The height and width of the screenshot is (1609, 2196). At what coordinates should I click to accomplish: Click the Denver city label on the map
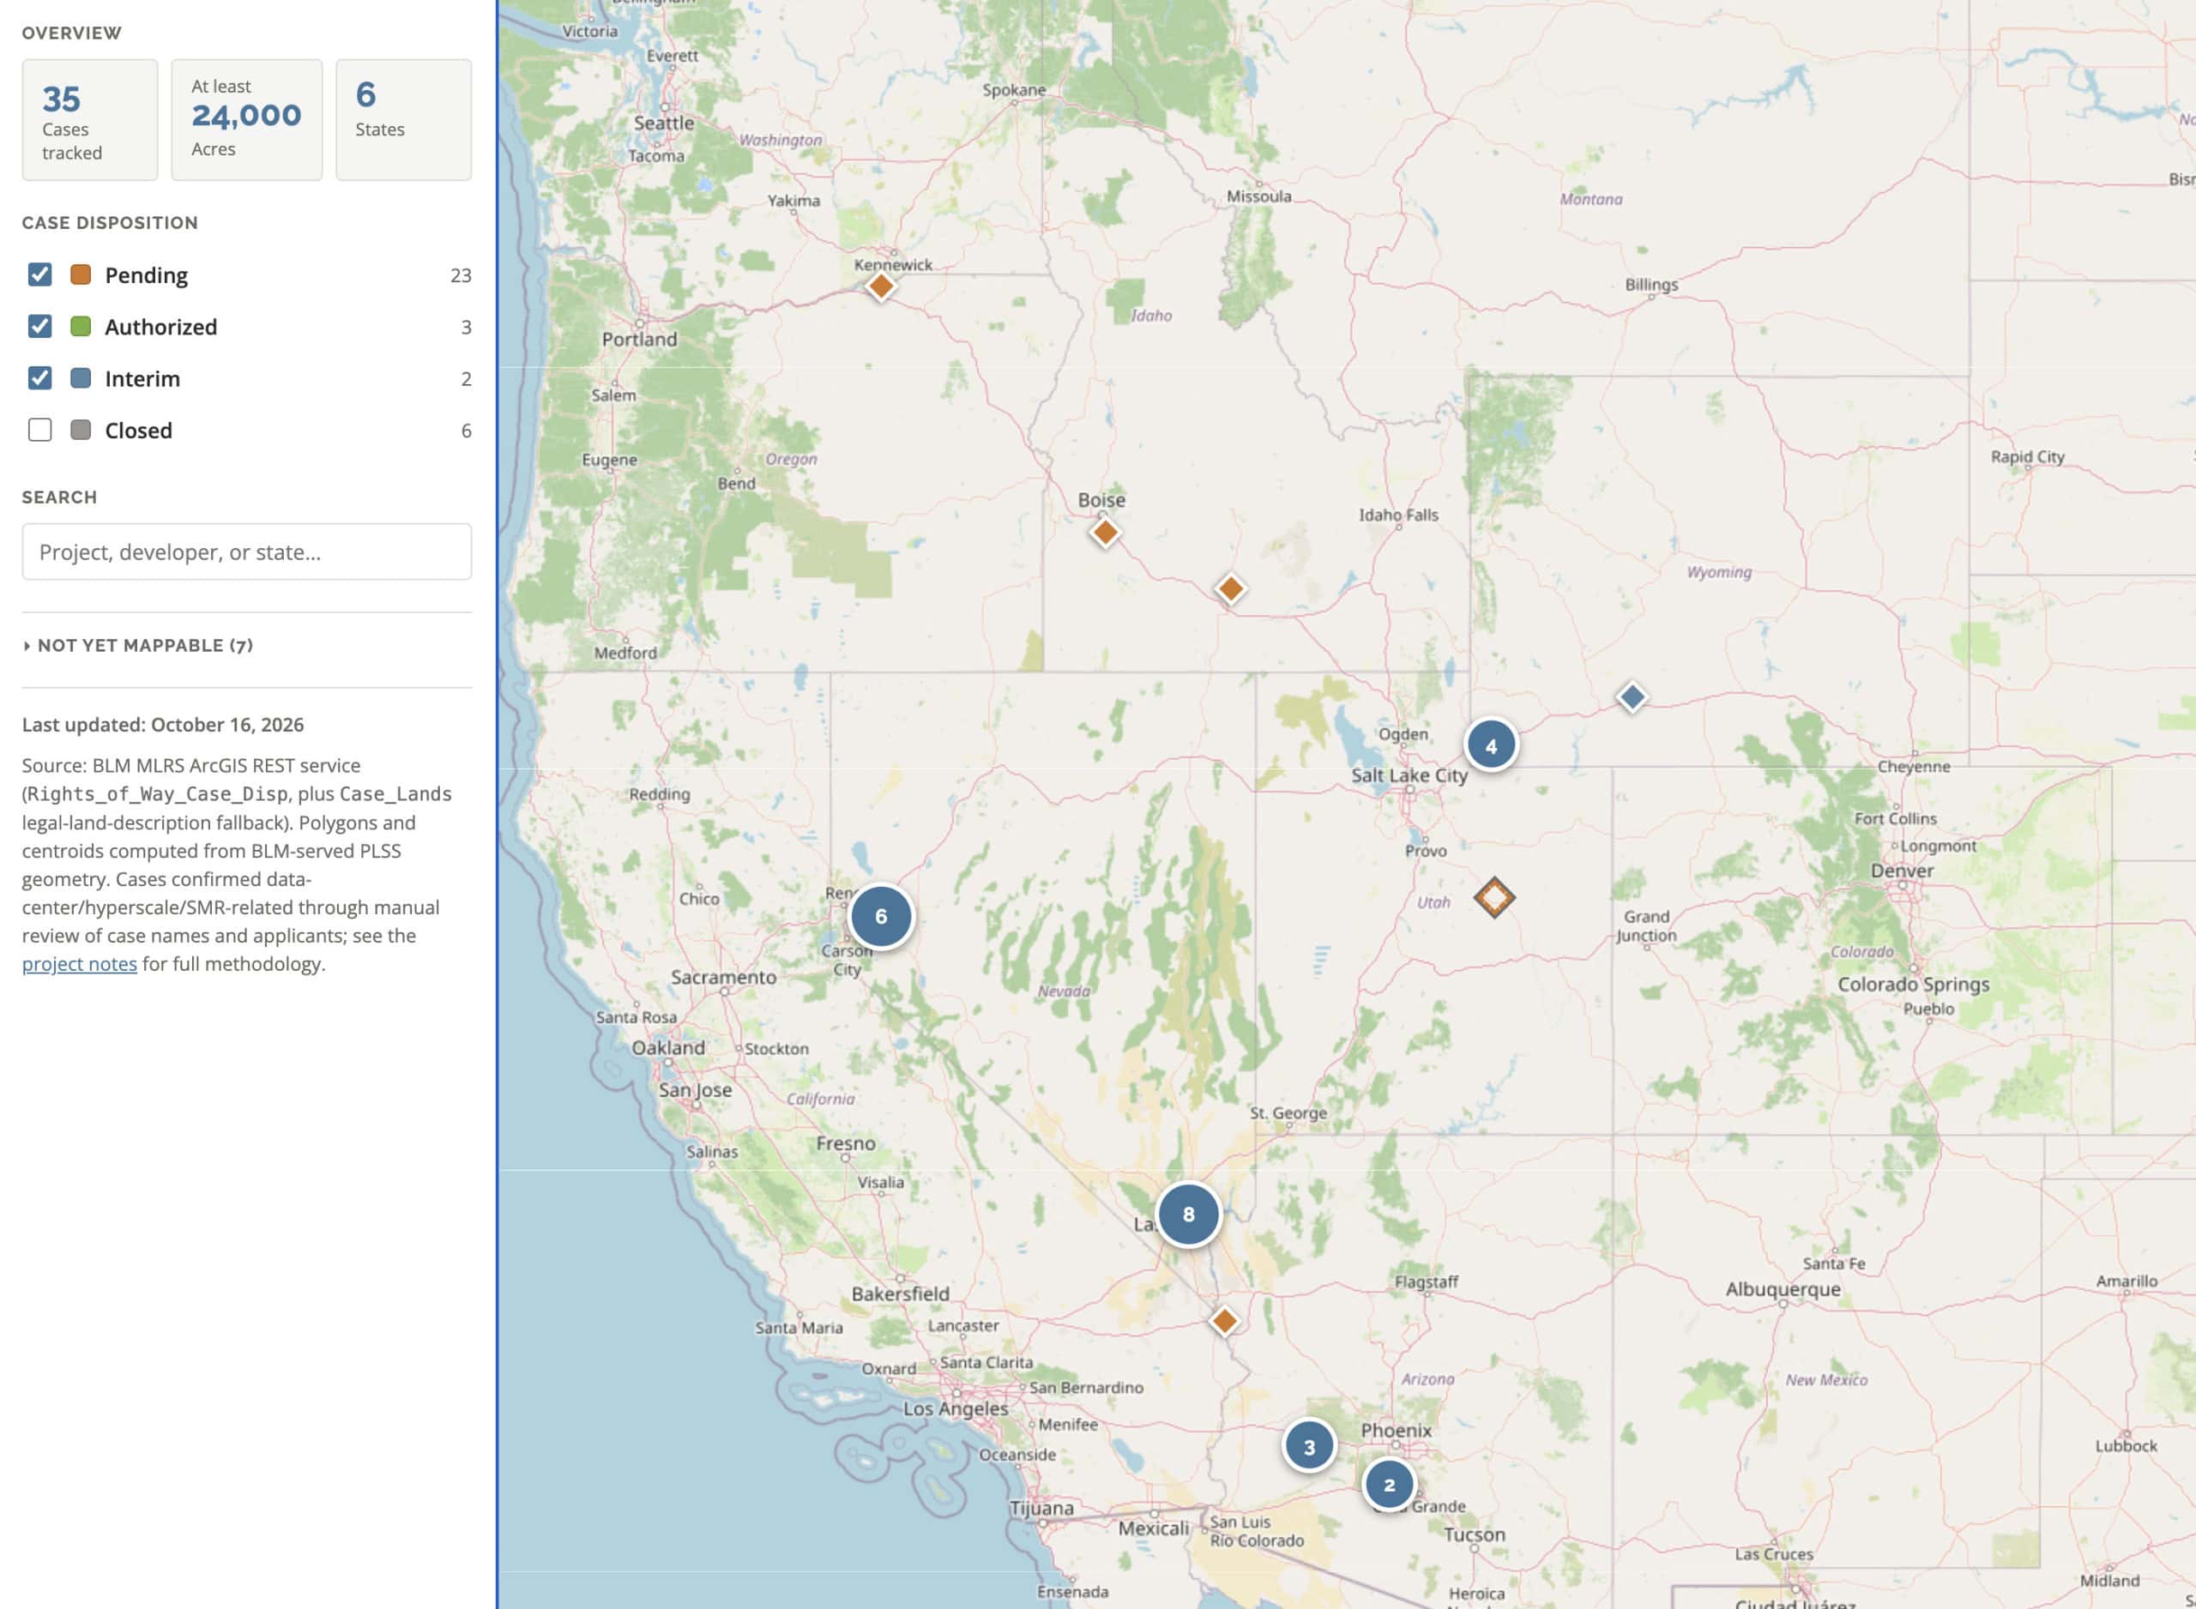tap(1902, 871)
